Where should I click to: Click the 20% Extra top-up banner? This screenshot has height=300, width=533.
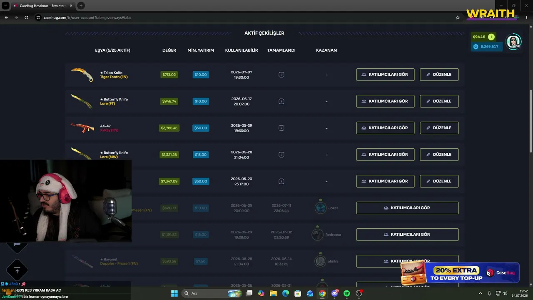pyautogui.click(x=460, y=273)
